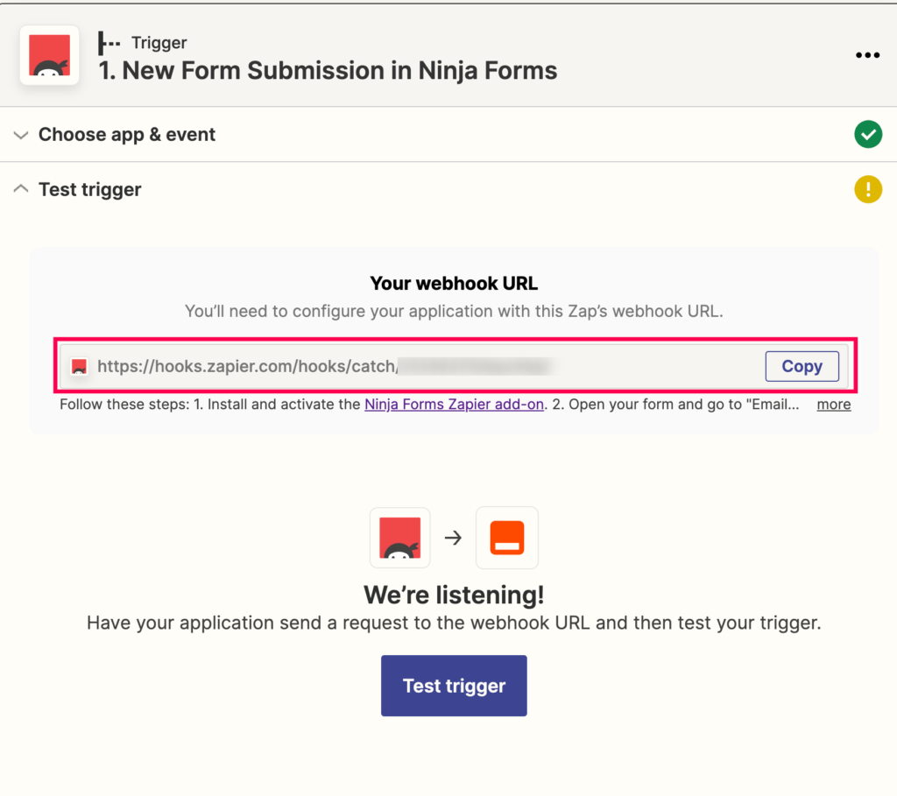The width and height of the screenshot is (897, 796).
Task: Select the Test trigger section header
Action: (90, 189)
